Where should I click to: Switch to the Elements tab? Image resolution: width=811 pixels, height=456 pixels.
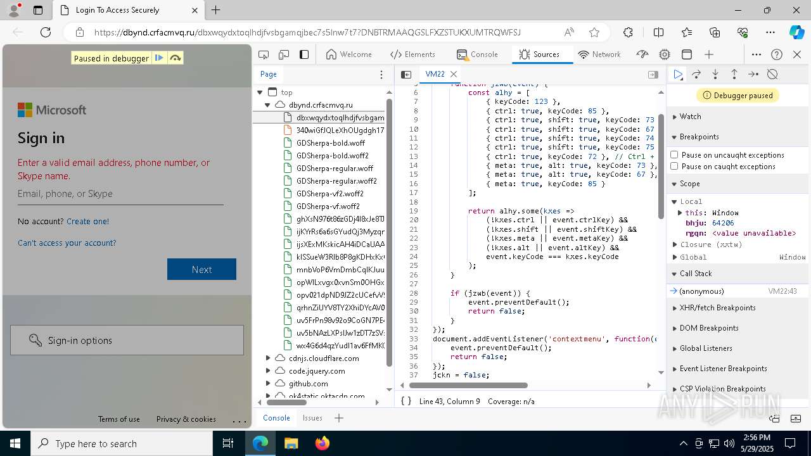(x=412, y=54)
